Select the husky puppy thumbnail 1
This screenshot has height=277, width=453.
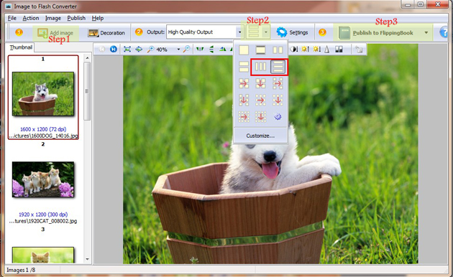(x=43, y=94)
